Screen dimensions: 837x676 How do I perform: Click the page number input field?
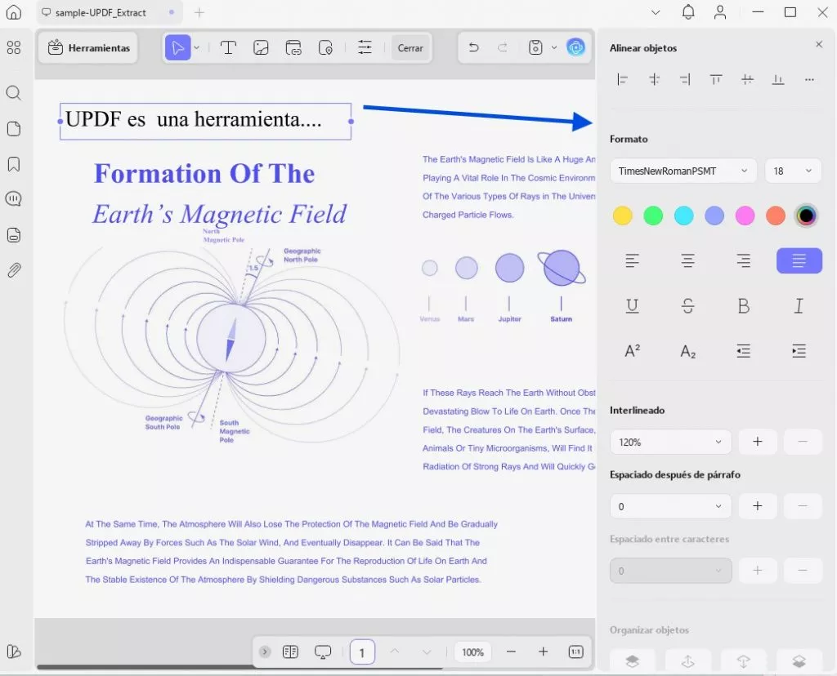(362, 652)
